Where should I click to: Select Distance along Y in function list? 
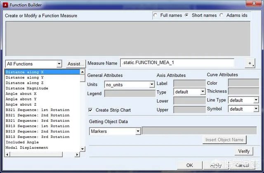pyautogui.click(x=24, y=78)
